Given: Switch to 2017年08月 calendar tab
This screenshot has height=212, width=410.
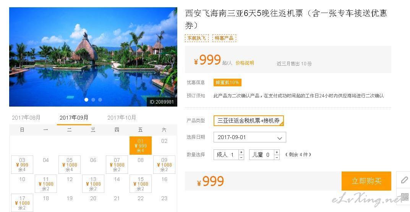Looking at the screenshot, I should 26,118.
